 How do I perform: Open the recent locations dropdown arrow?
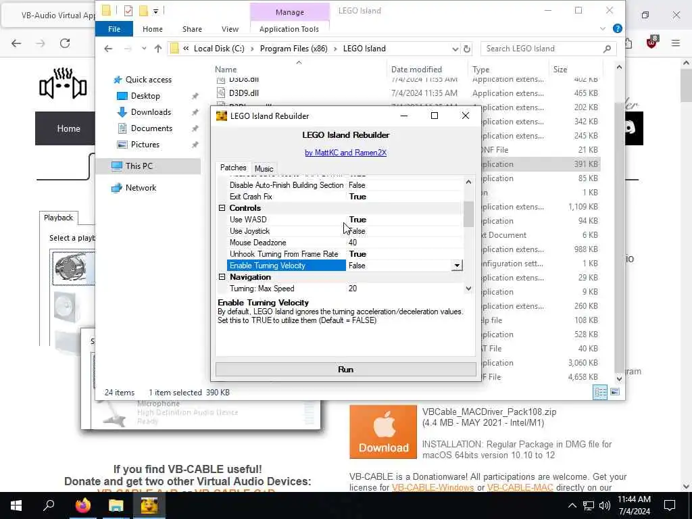pyautogui.click(x=144, y=49)
